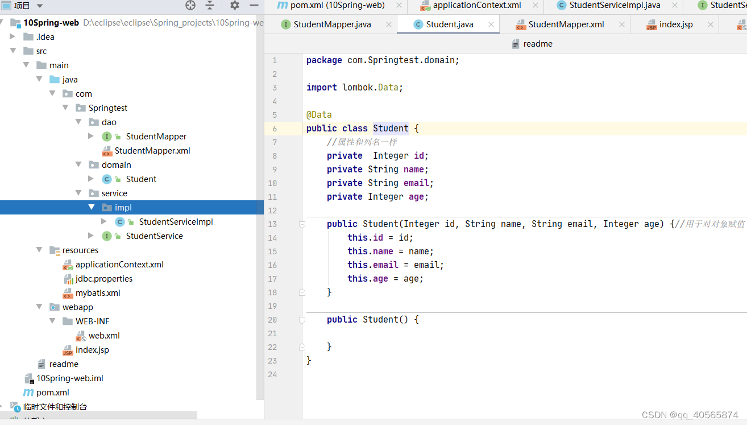Collapse the src folder

click(x=13, y=51)
